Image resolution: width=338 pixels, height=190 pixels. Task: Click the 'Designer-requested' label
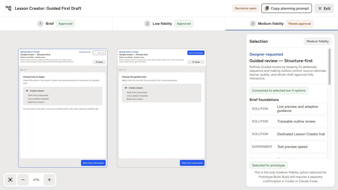coord(266,54)
